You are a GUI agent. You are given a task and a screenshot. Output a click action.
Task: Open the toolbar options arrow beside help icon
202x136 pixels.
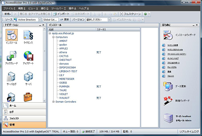coord(149,14)
